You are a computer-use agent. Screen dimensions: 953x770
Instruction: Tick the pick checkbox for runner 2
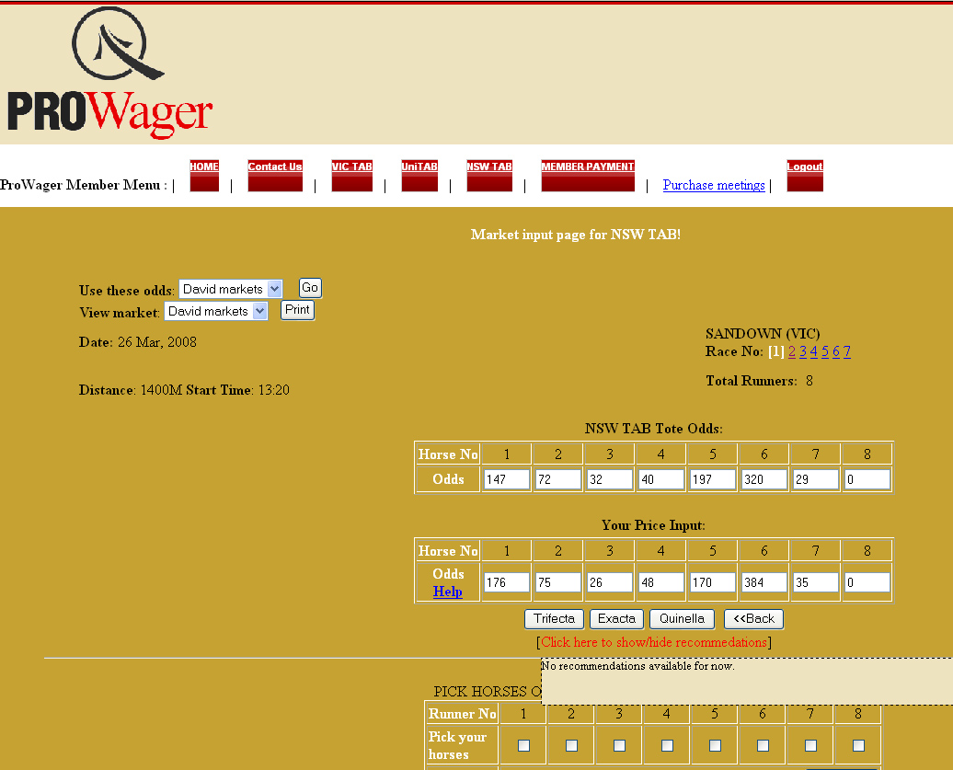(571, 745)
